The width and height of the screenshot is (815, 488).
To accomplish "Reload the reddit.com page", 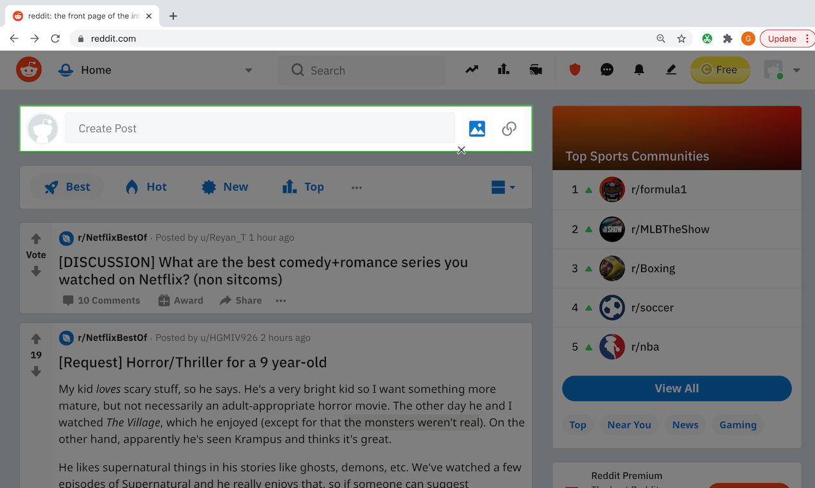I will pyautogui.click(x=55, y=39).
